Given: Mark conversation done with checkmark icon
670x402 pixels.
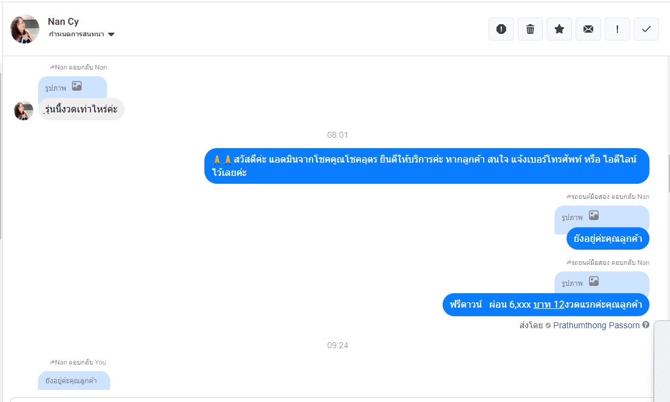Looking at the screenshot, I should click(x=646, y=29).
